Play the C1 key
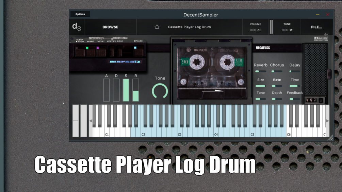Image resolution: width=342 pixels, height=192 pixels. tap(107, 133)
